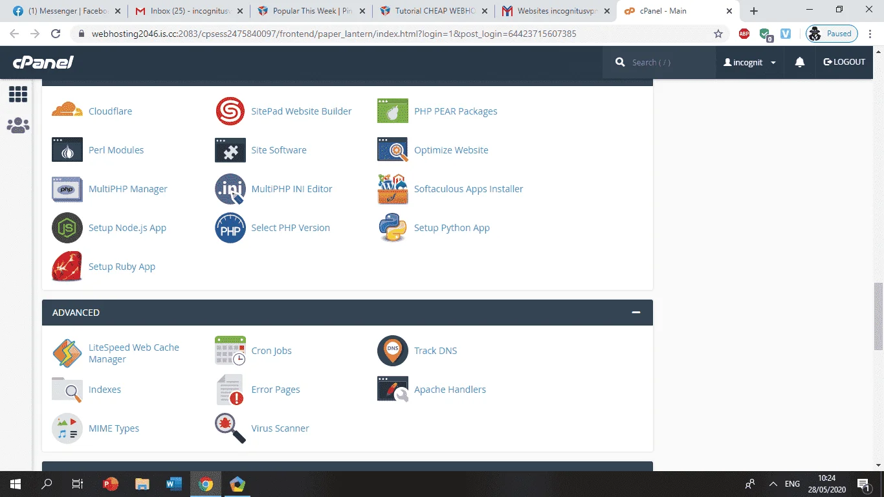Open the Select PHP Version icon
Image resolution: width=884 pixels, height=497 pixels.
point(230,228)
